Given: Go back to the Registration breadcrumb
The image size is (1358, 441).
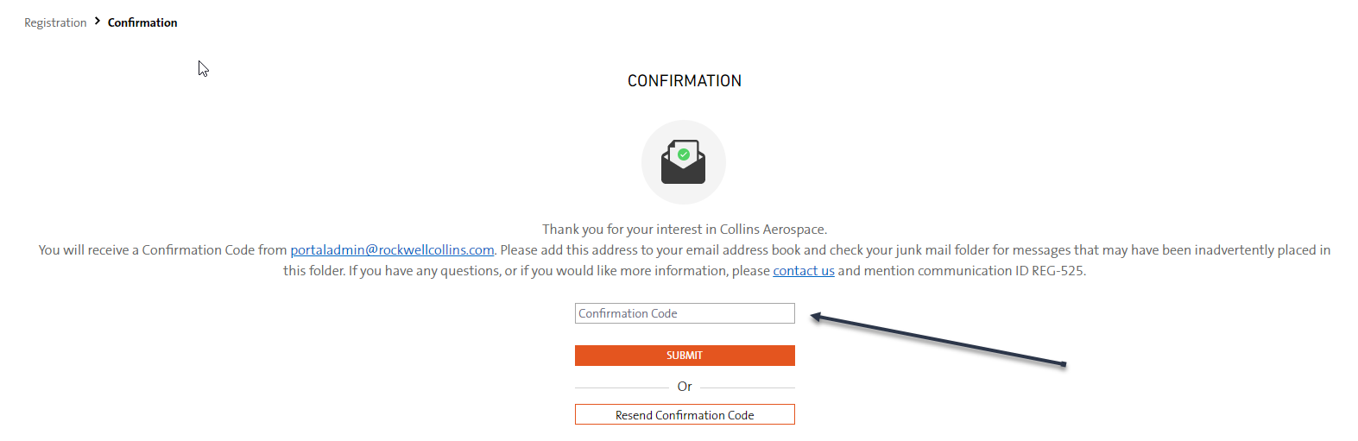Looking at the screenshot, I should pos(55,22).
